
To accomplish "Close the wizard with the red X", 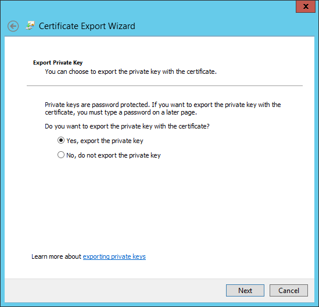I will click(306, 6).
